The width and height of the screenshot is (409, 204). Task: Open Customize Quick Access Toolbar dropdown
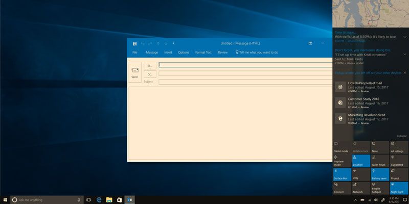(174, 44)
